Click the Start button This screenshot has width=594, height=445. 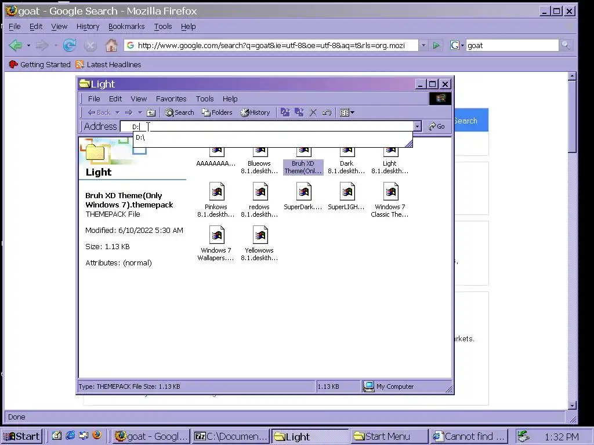pyautogui.click(x=21, y=436)
